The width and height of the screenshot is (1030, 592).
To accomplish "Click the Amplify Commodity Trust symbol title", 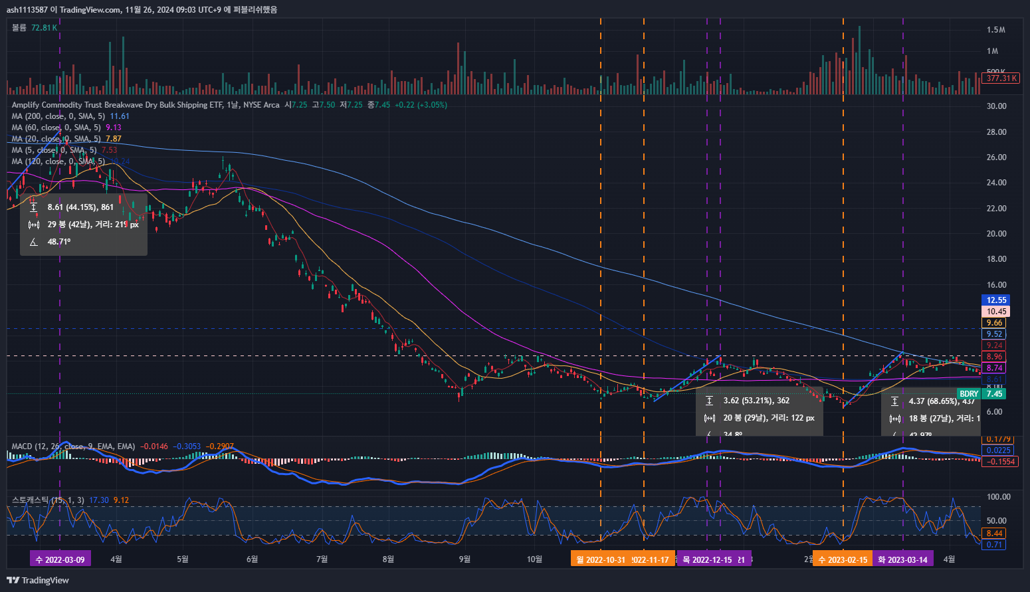I will 145,105.
